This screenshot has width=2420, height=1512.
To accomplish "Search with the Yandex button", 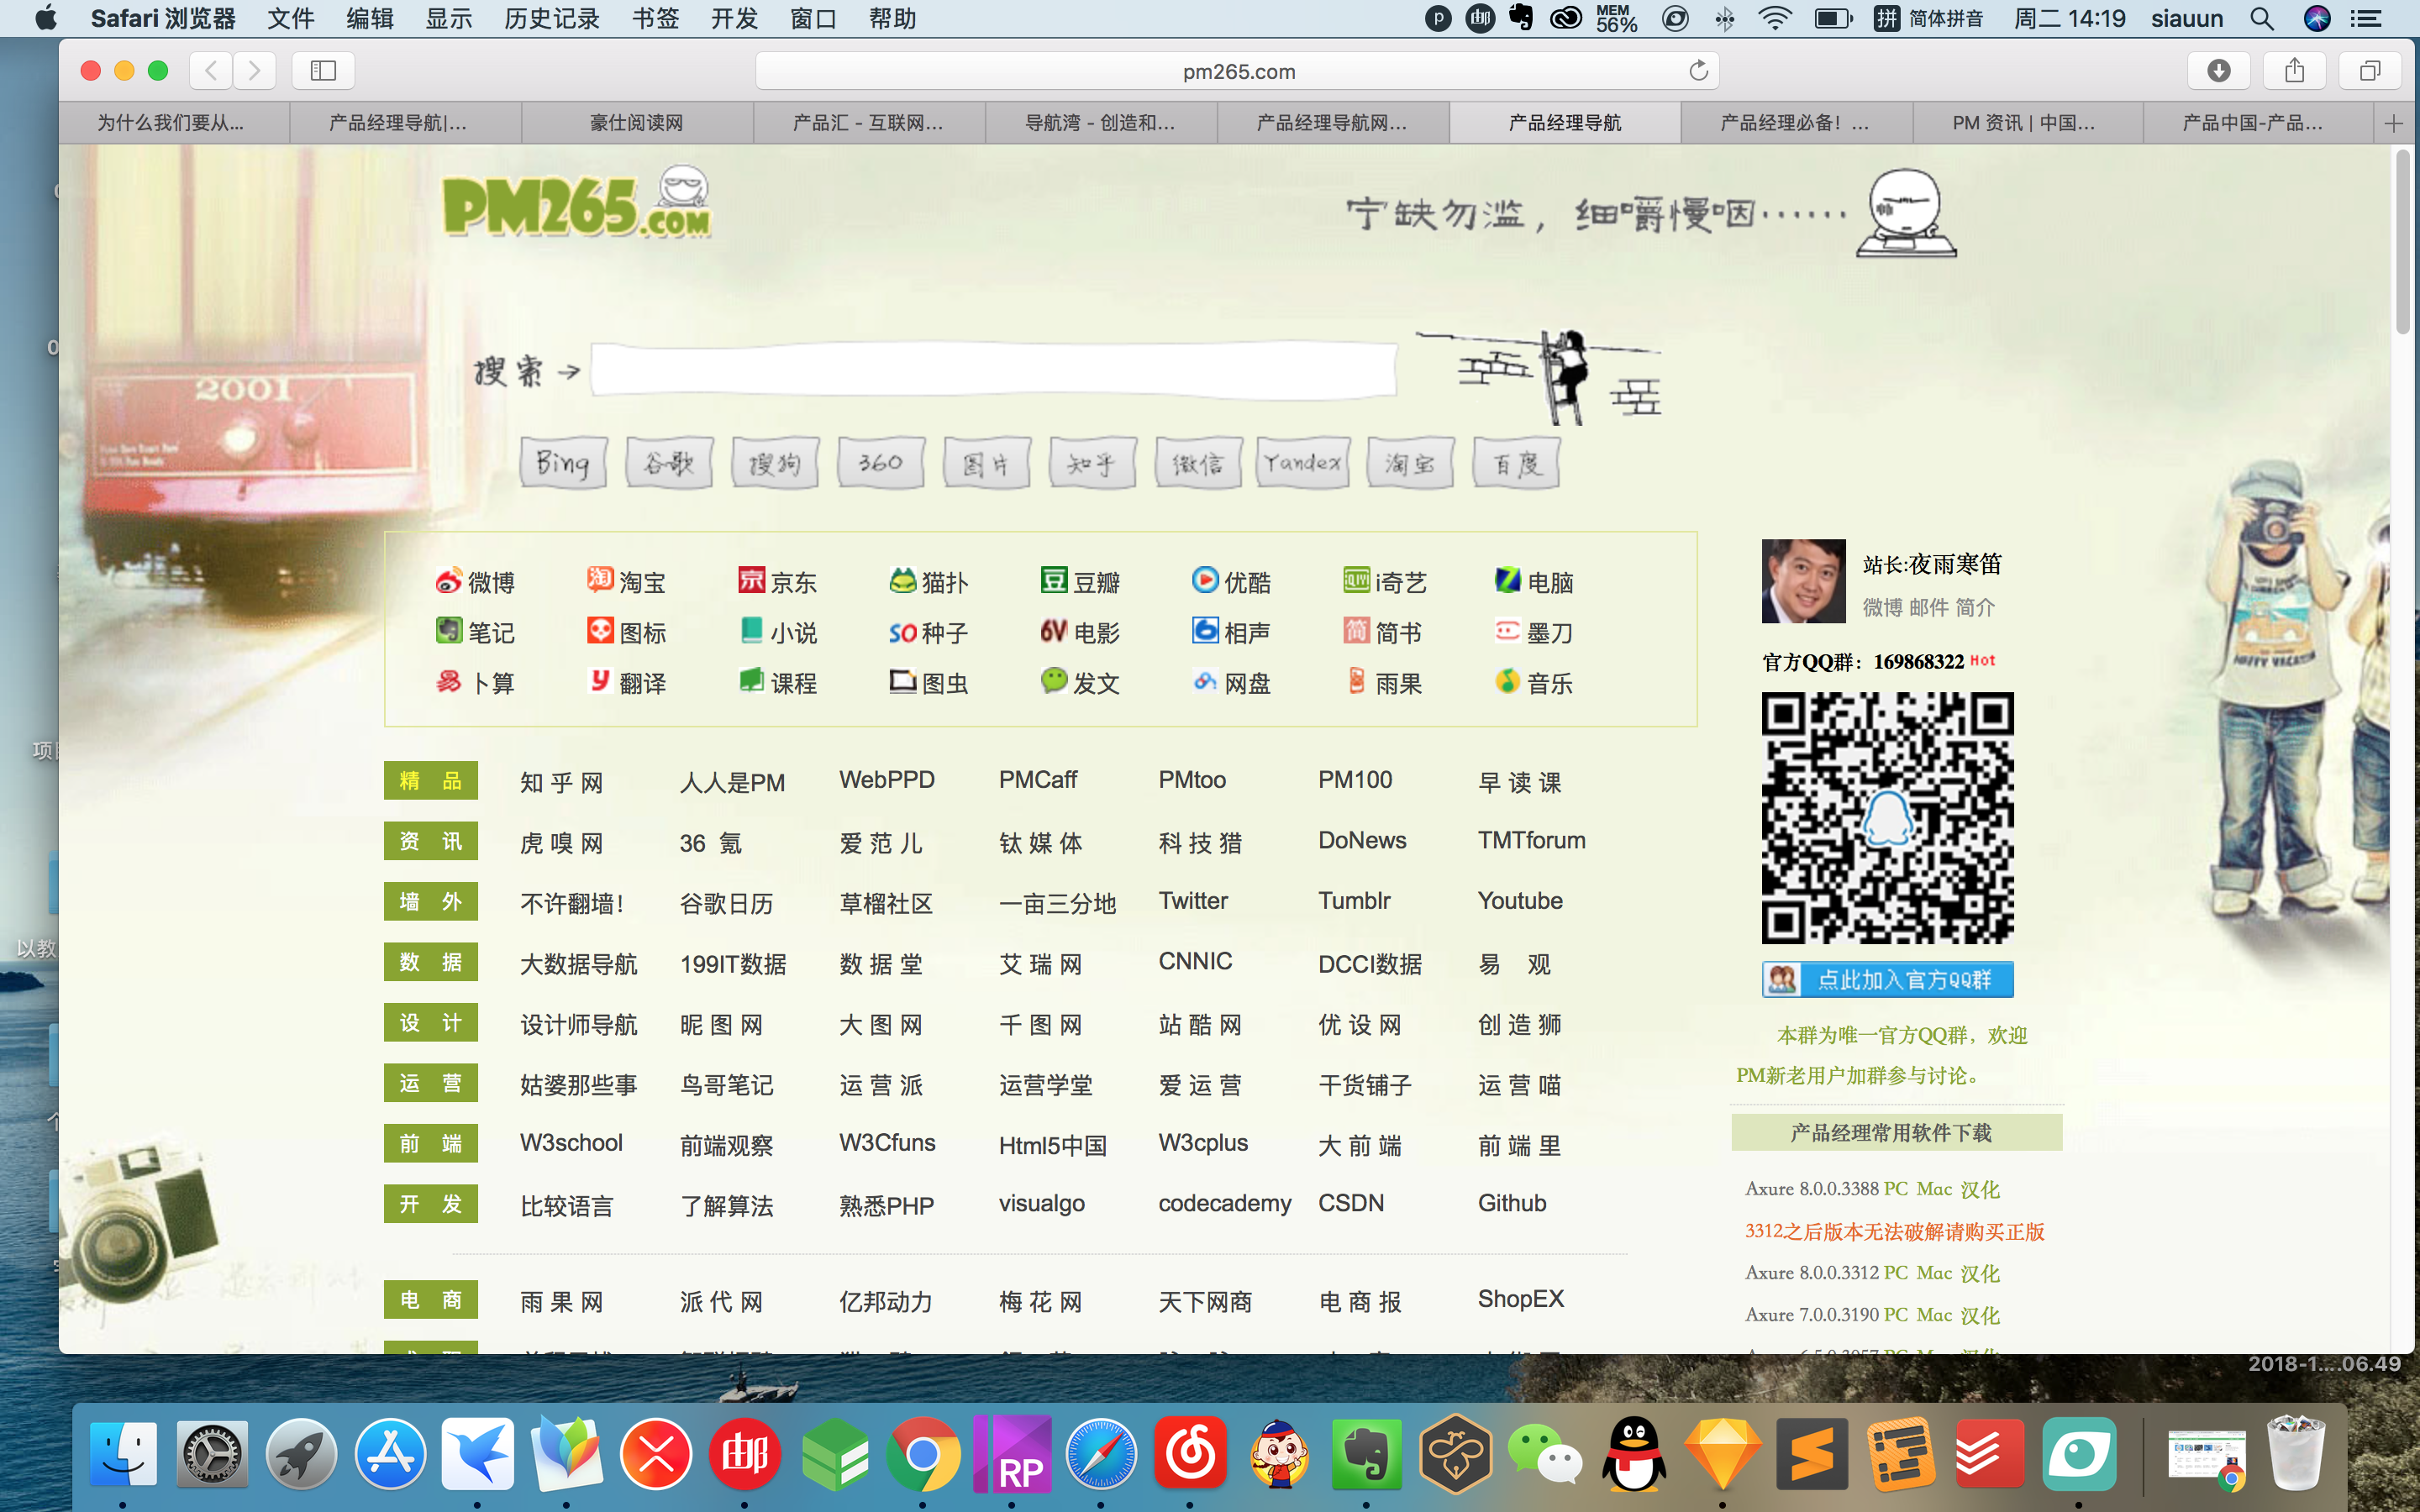I will coord(1303,463).
